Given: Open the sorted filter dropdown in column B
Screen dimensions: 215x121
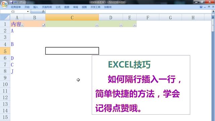Looking at the screenshot, I should (44, 25).
